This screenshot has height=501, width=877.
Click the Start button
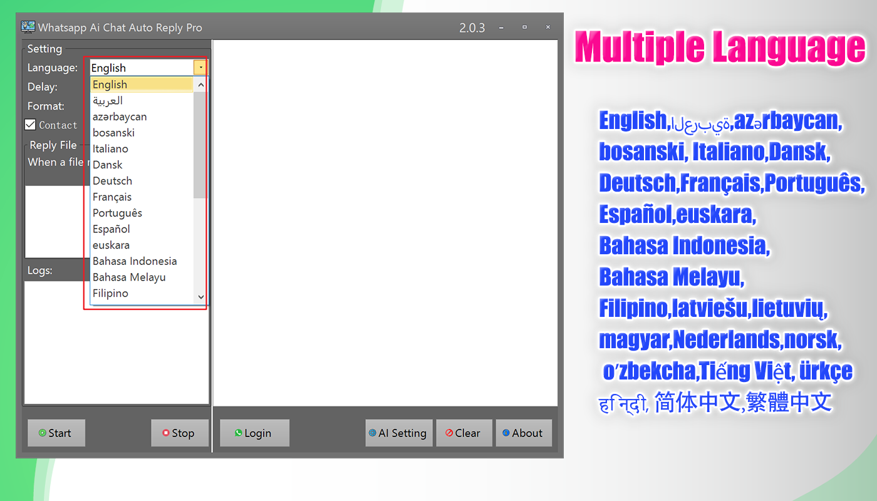[56, 433]
